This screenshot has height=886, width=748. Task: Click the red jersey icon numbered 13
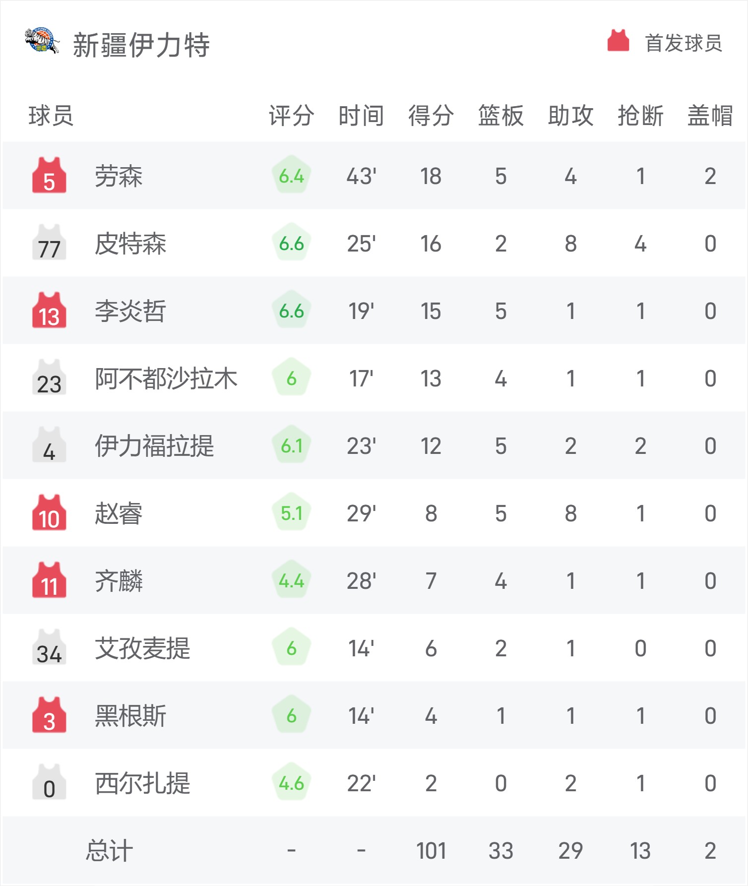pyautogui.click(x=49, y=310)
